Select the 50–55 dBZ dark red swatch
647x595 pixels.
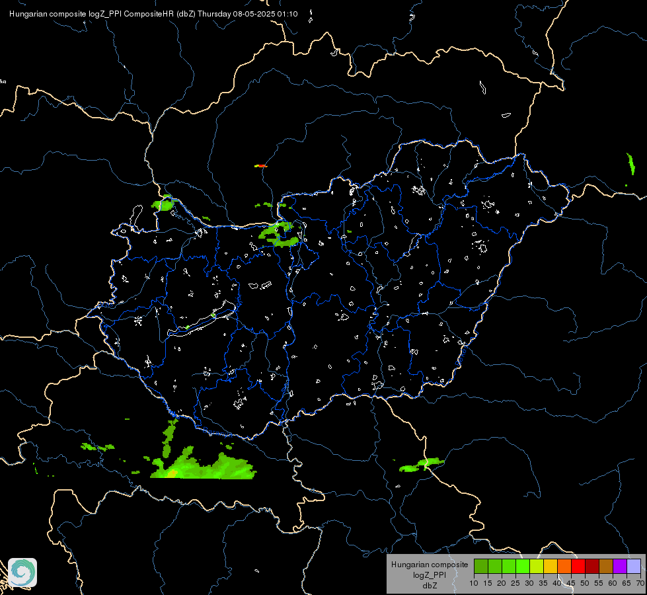(x=592, y=566)
